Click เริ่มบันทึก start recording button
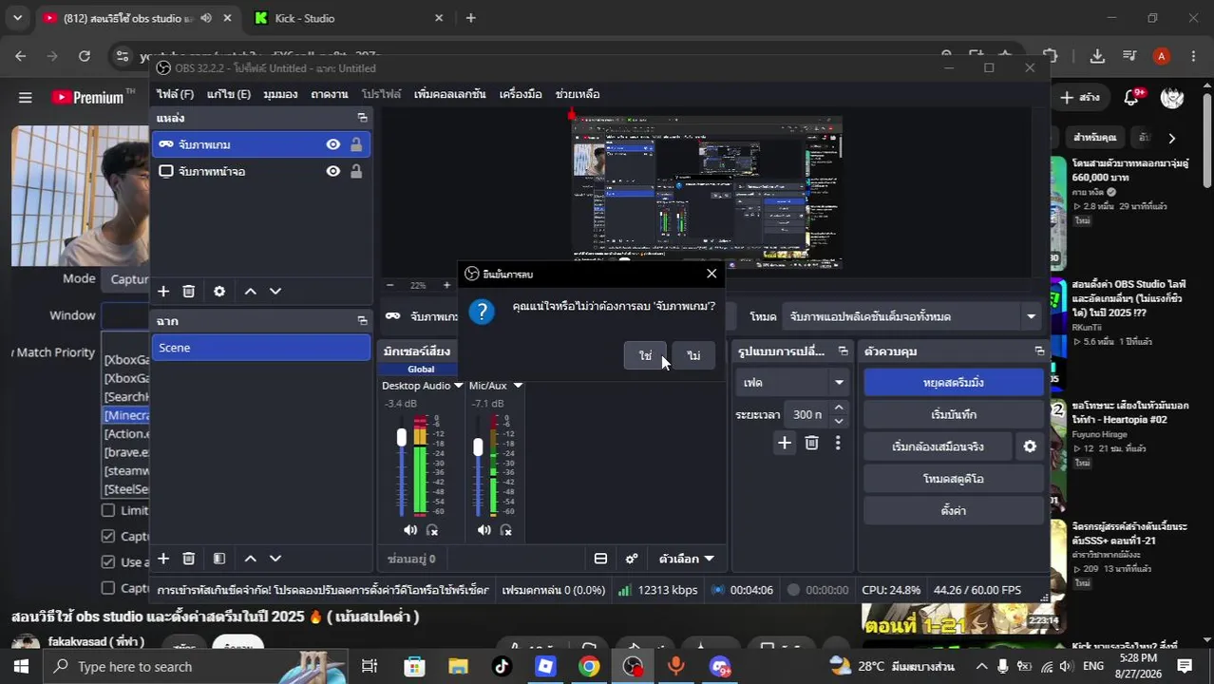This screenshot has height=684, width=1214. 954,415
